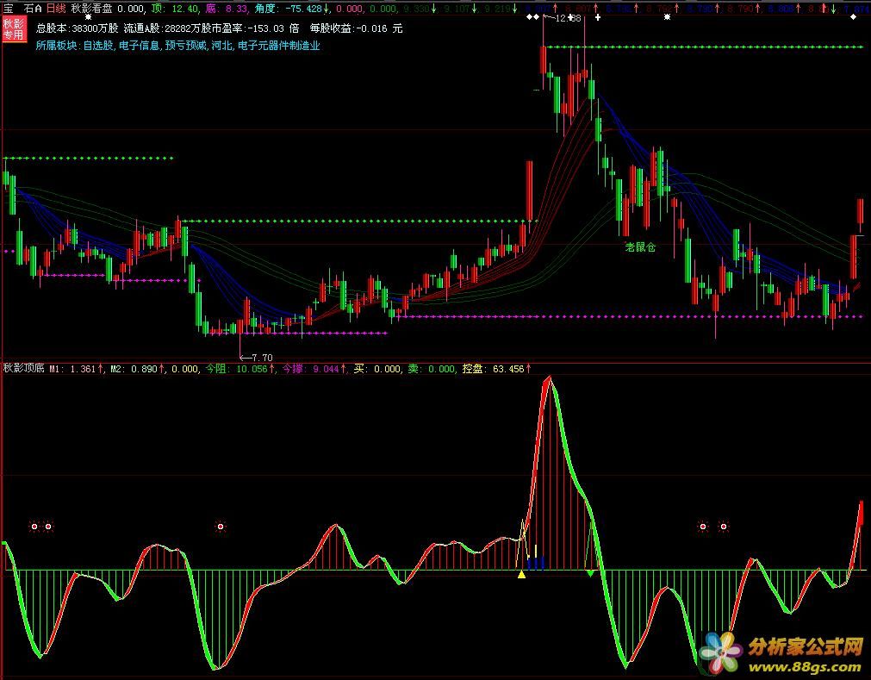This screenshot has height=680, width=871.
Task: Click the 所属板块 label
Action: click(57, 46)
